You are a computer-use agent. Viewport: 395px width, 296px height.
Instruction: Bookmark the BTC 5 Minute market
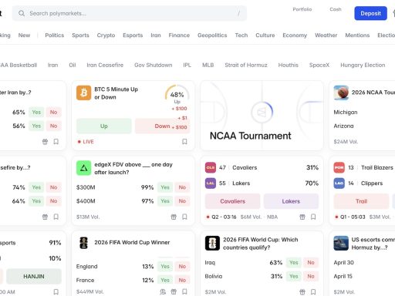pos(184,142)
